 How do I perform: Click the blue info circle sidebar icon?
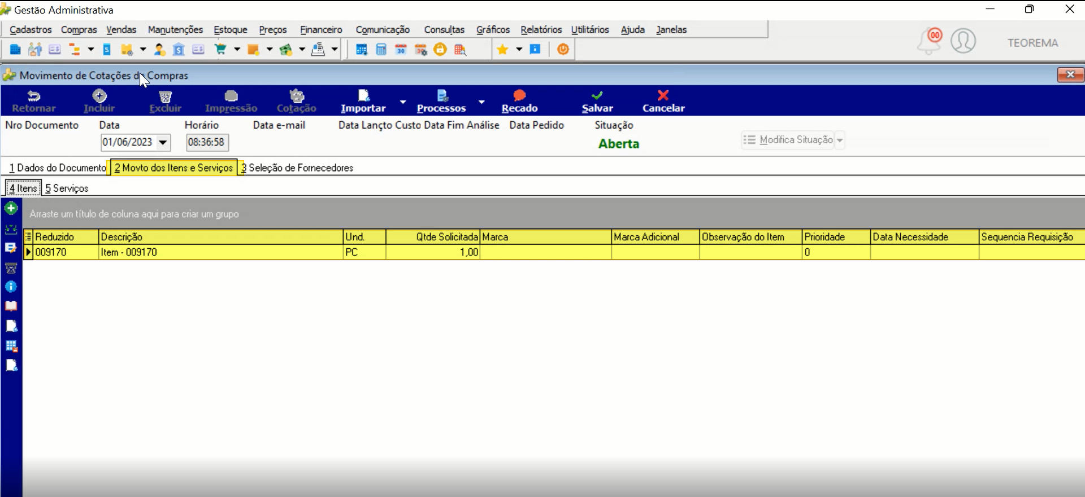point(11,287)
